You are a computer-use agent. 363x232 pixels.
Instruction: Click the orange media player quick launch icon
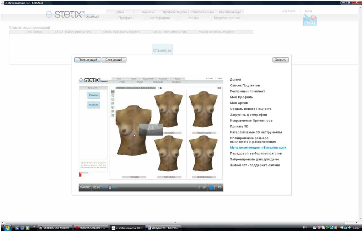click(x=28, y=228)
